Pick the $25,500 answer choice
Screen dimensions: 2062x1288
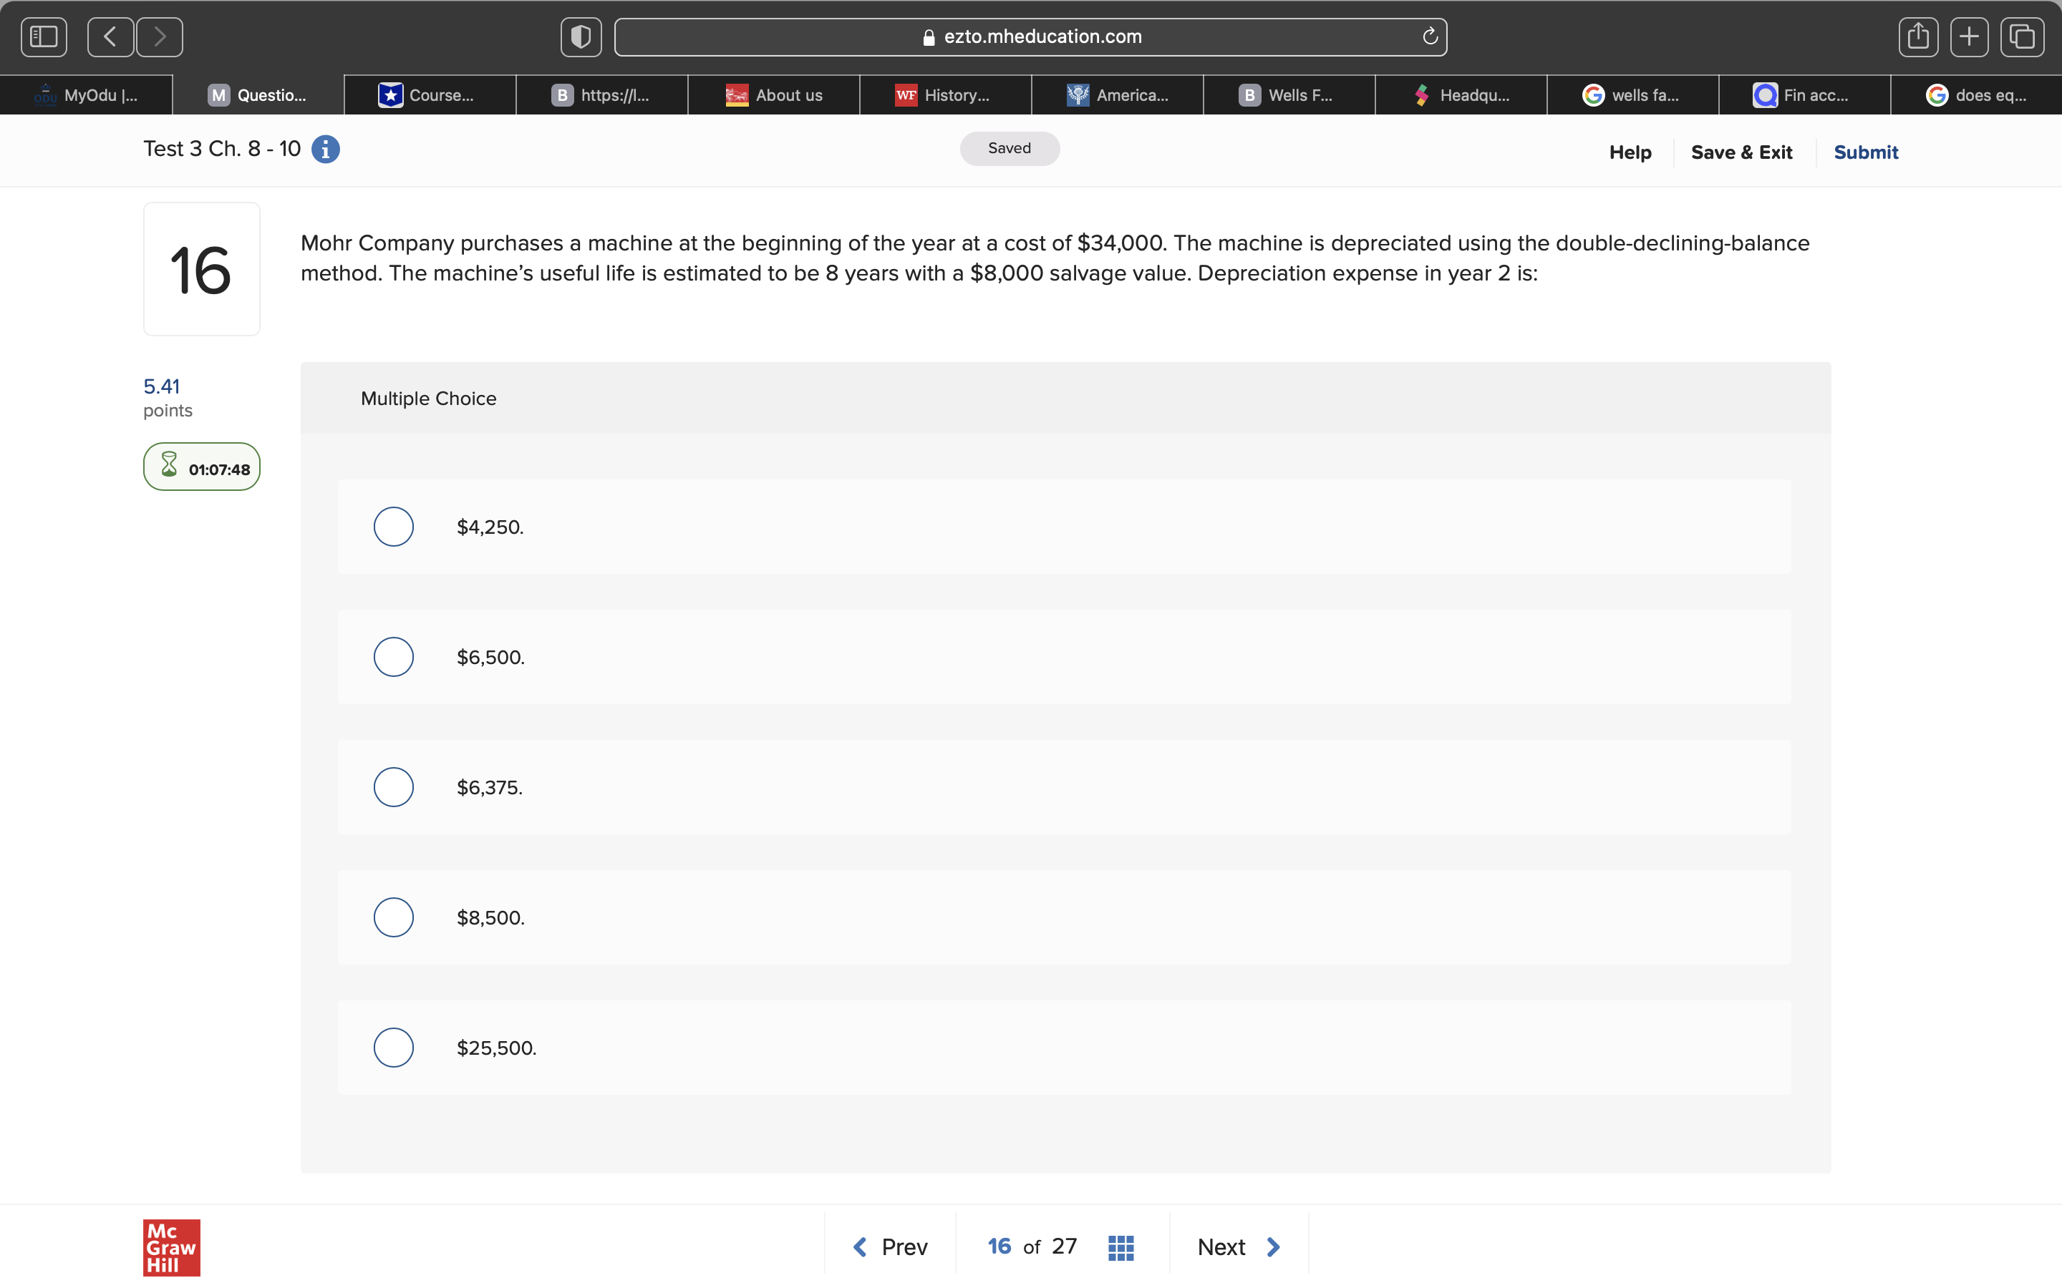tap(394, 1048)
